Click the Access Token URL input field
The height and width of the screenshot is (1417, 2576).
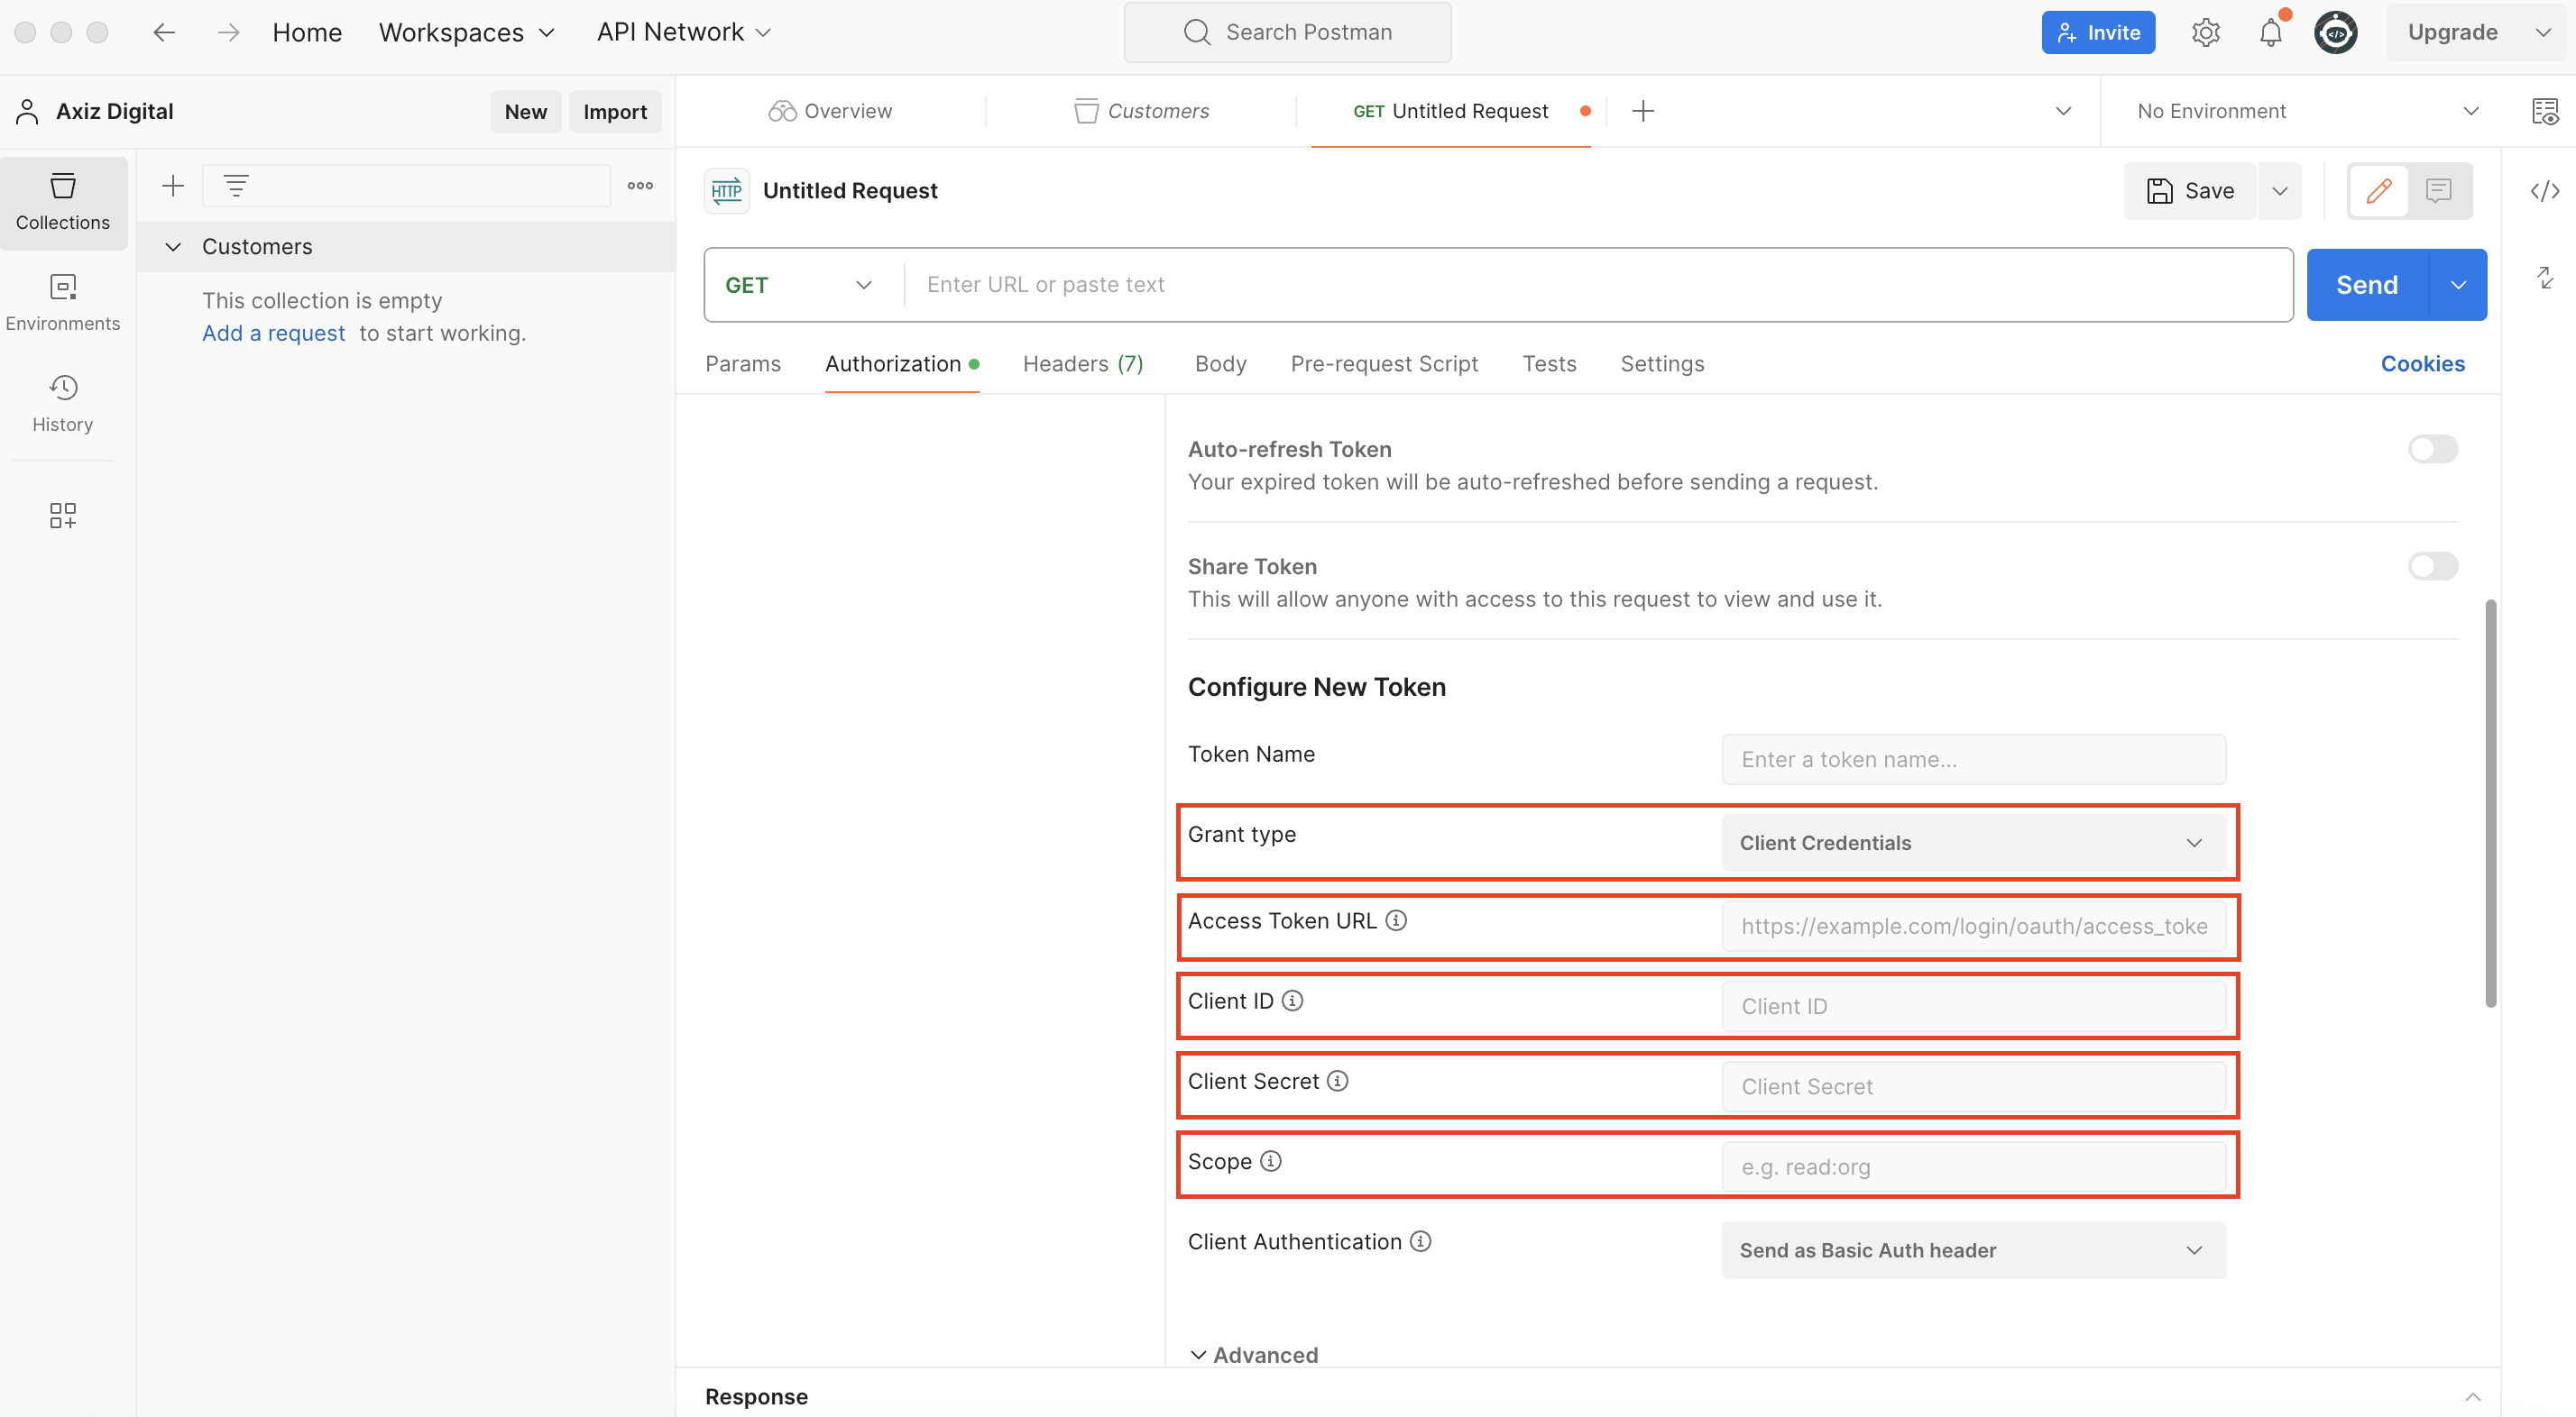1973,927
